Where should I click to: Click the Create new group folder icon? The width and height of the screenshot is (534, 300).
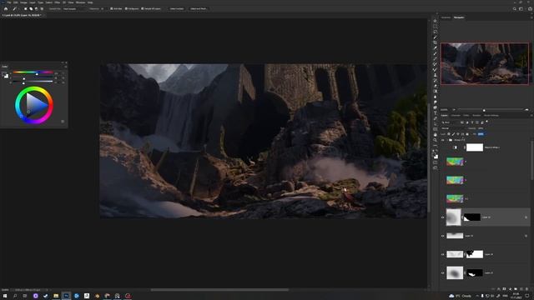(x=516, y=289)
